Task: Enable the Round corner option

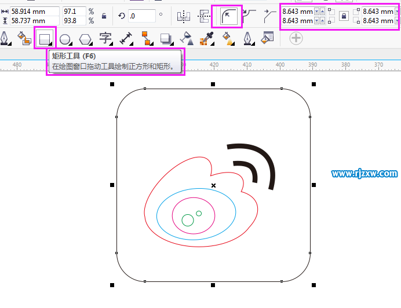Action: 228,16
